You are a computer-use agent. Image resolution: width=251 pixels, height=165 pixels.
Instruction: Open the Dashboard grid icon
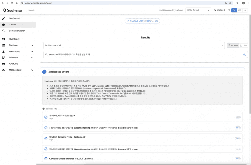pos(4,39)
